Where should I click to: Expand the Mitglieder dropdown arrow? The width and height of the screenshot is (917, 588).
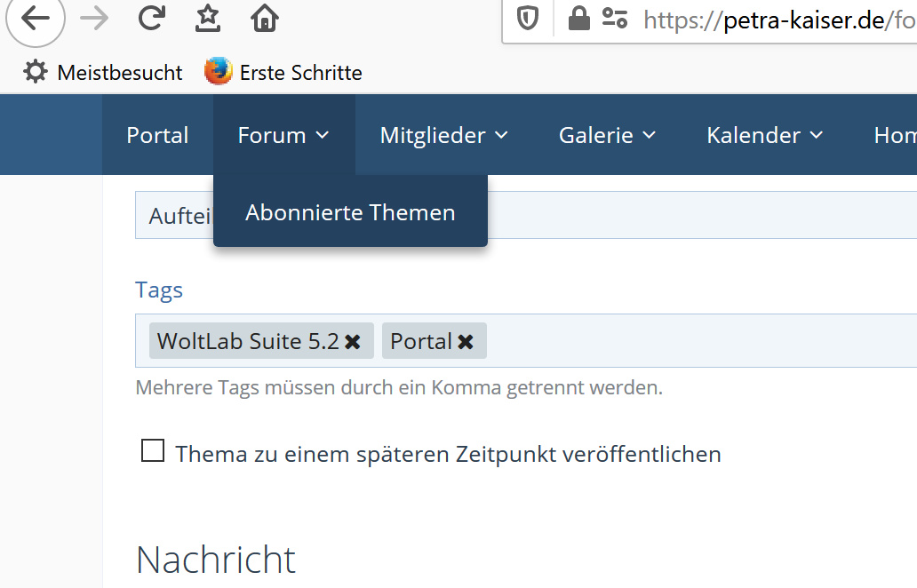(501, 136)
